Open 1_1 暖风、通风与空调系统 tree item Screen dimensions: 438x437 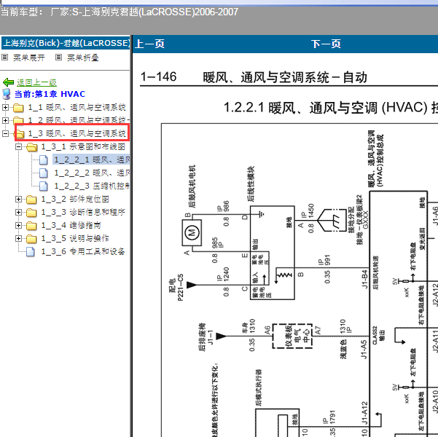[x=77, y=108]
